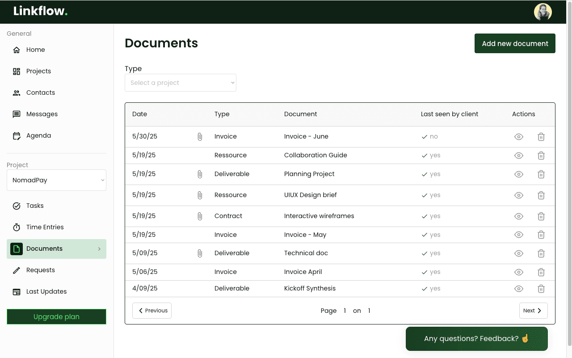Open Contacts from sidebar
The image size is (572, 358).
pos(56,93)
